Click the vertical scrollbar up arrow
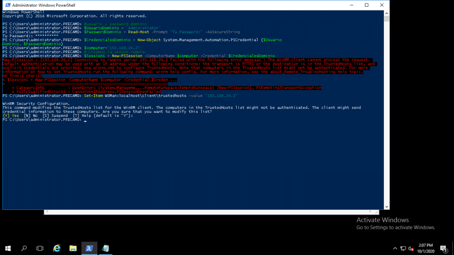Screen dimensions: 454x255 (387, 13)
